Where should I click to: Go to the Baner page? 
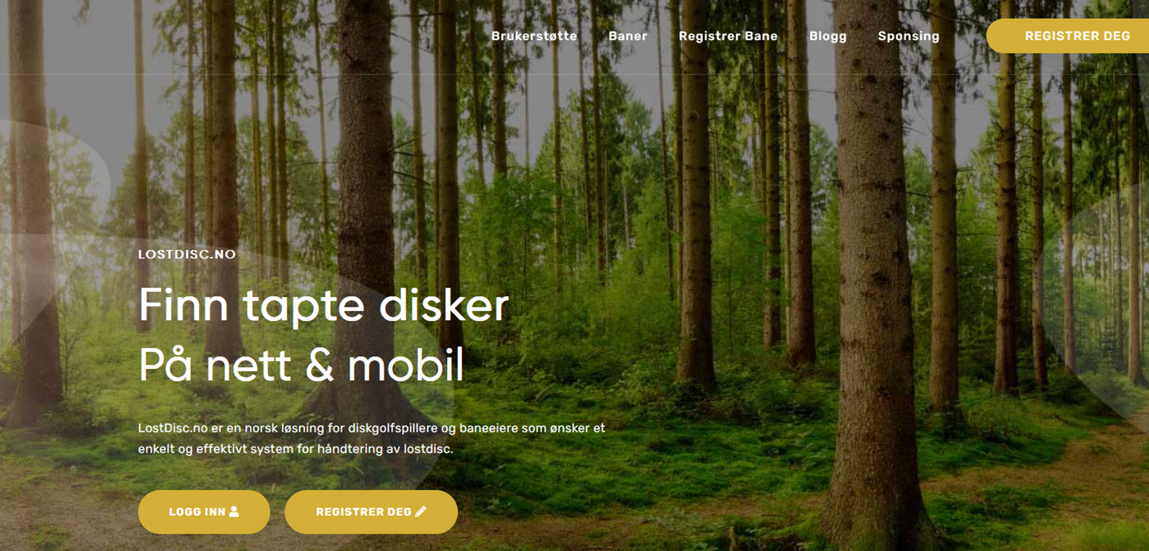pyautogui.click(x=628, y=36)
